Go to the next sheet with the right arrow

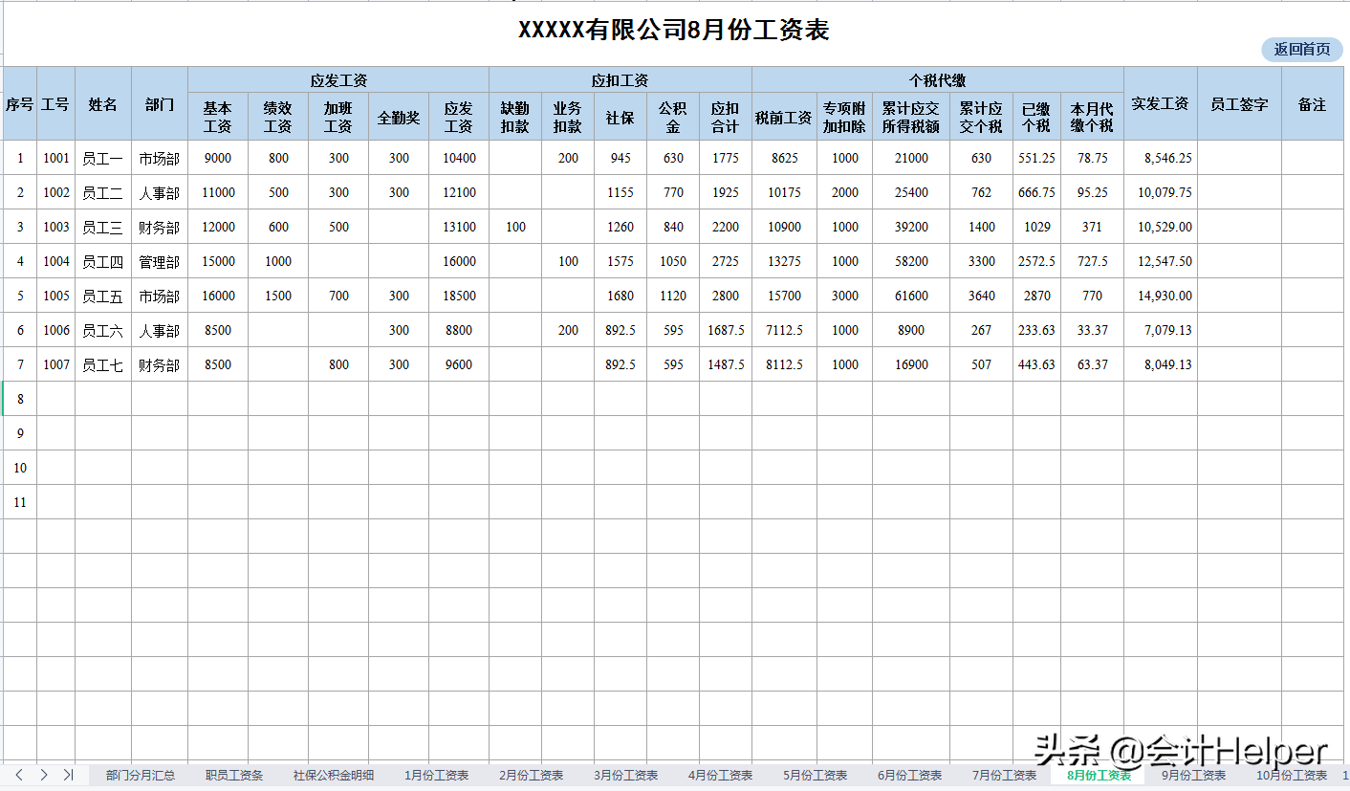point(44,775)
